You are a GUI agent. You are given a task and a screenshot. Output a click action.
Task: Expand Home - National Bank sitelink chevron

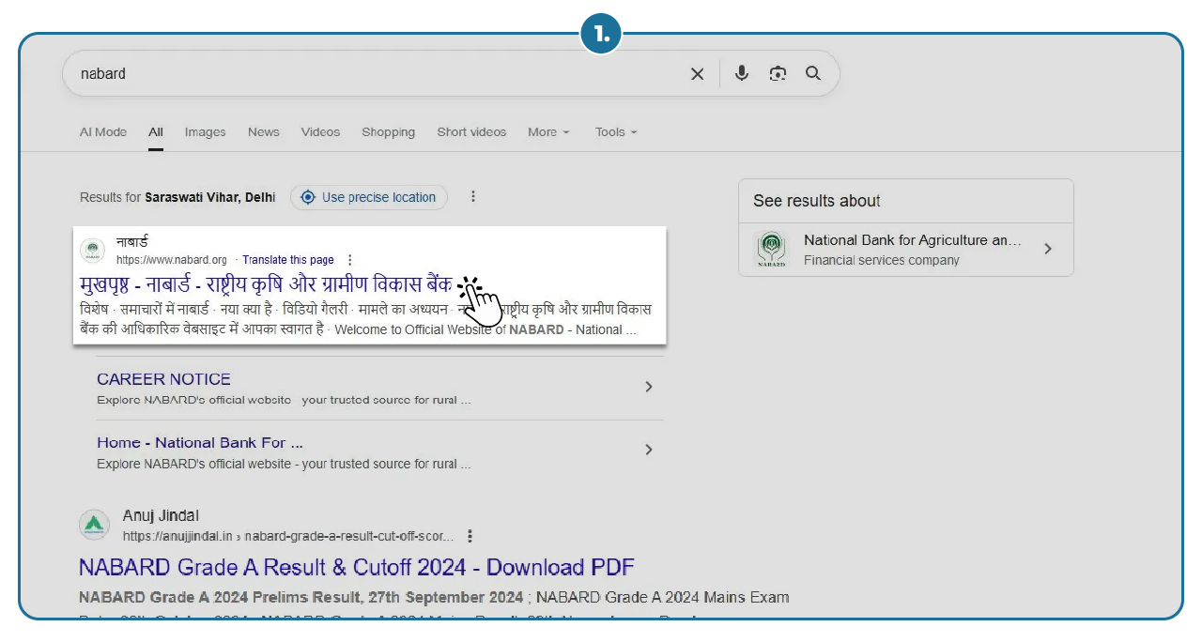pyautogui.click(x=648, y=450)
